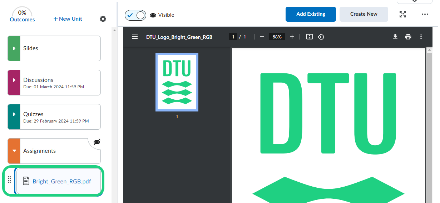Print the PDF document
440x203 pixels.
click(408, 37)
